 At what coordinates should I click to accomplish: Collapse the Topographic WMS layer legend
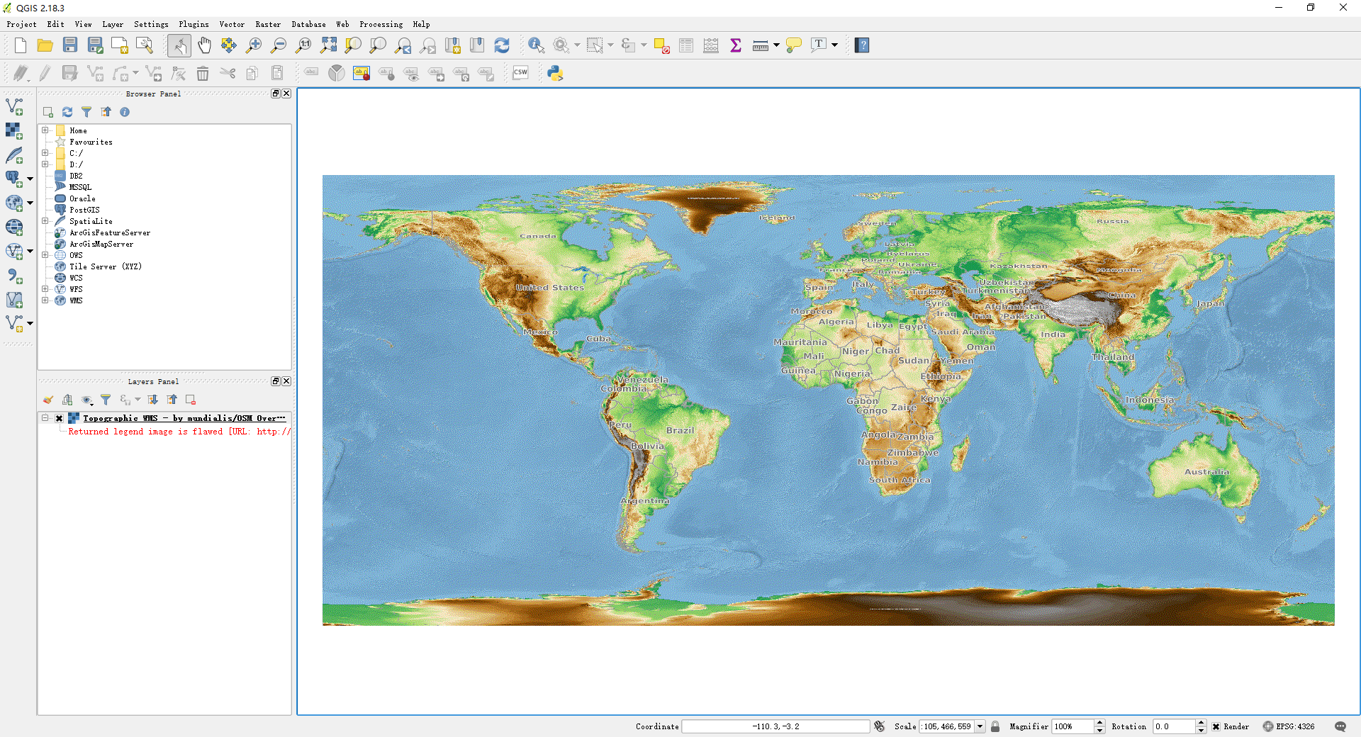point(45,418)
